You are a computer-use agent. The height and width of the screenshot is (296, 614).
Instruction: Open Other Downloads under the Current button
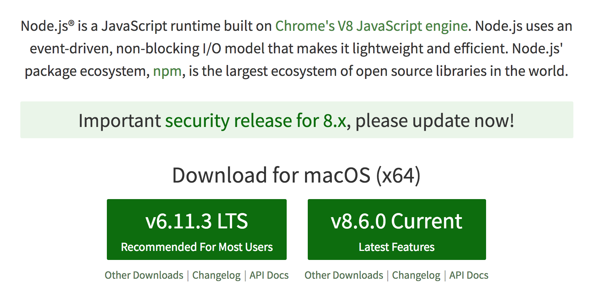click(343, 275)
